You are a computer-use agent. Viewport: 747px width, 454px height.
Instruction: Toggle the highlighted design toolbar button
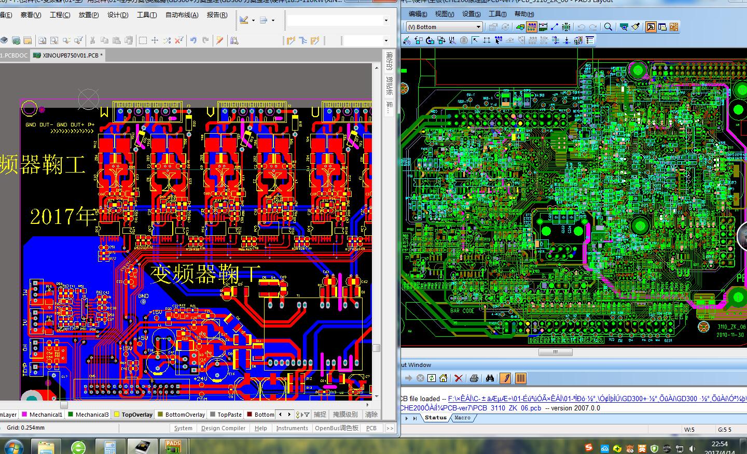click(x=532, y=27)
